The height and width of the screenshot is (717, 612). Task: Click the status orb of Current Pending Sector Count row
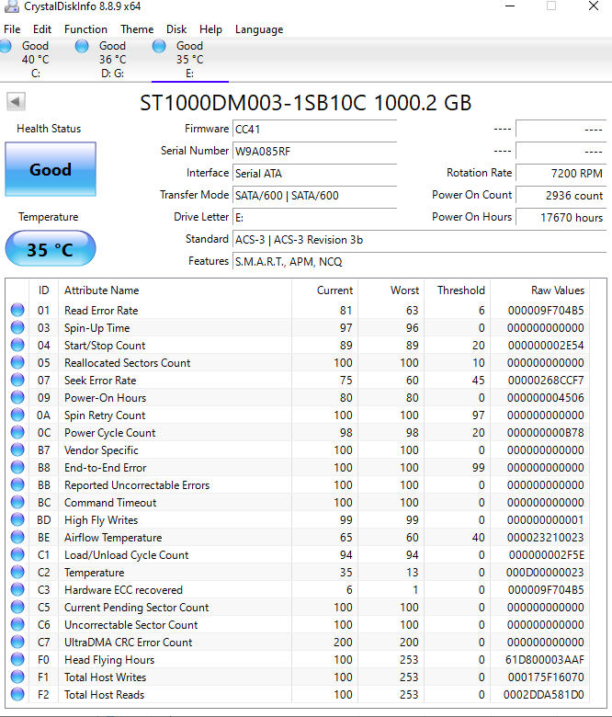[17, 607]
